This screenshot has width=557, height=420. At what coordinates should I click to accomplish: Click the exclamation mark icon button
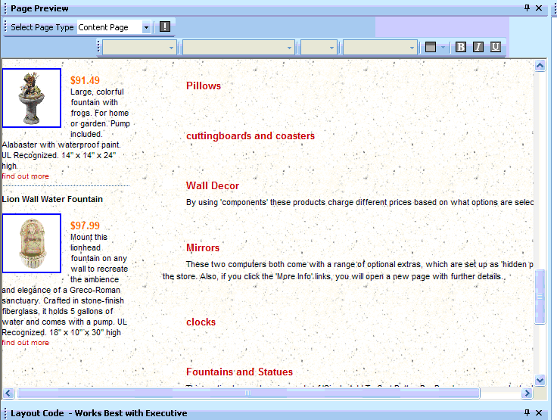pos(165,27)
